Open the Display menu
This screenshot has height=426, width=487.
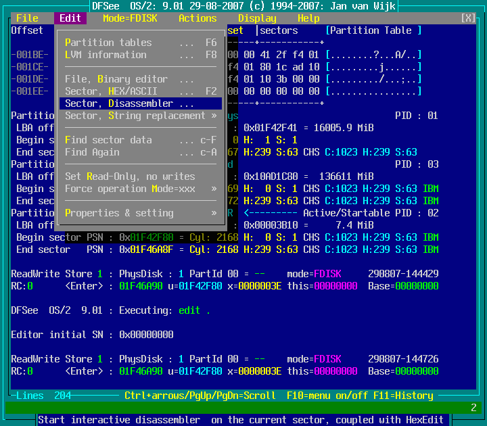point(257,18)
